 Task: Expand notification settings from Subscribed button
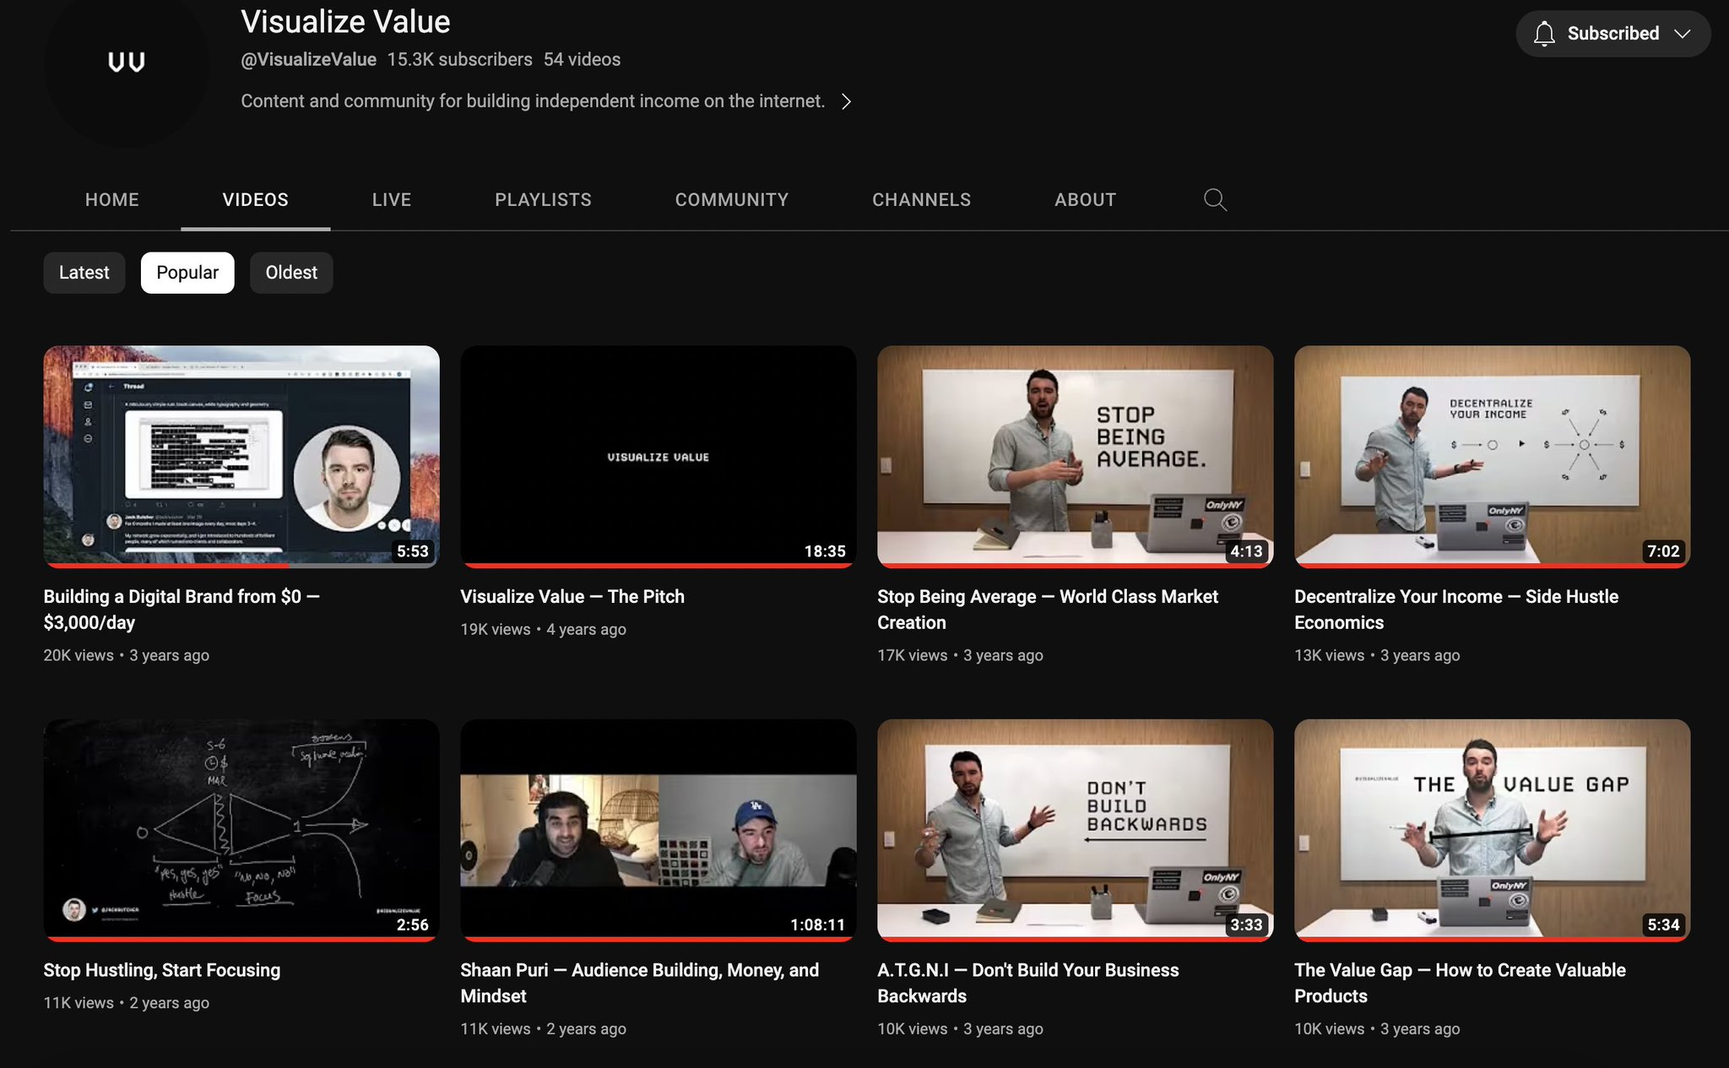click(x=1612, y=34)
